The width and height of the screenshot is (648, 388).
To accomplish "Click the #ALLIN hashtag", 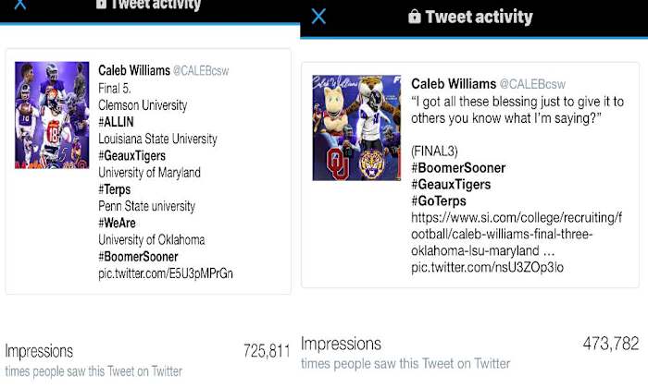I will click(x=118, y=123).
